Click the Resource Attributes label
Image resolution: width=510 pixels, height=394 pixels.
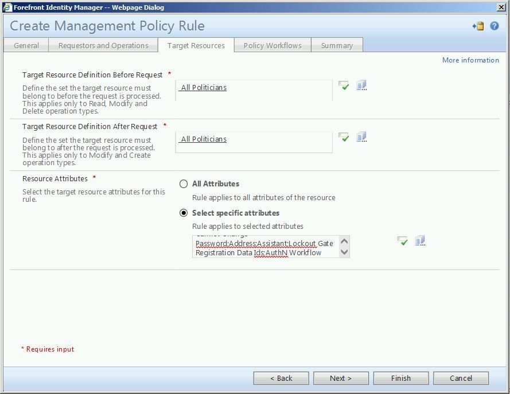55,179
